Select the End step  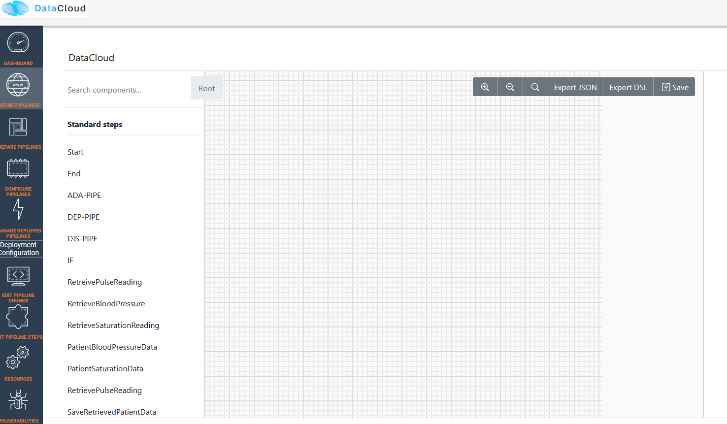click(74, 173)
